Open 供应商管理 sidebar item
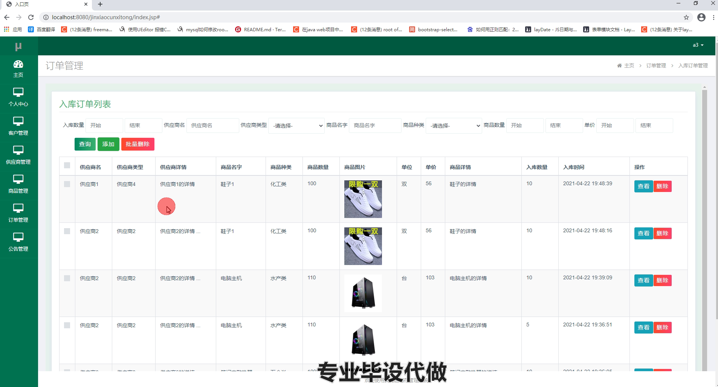718x387 pixels. point(18,155)
